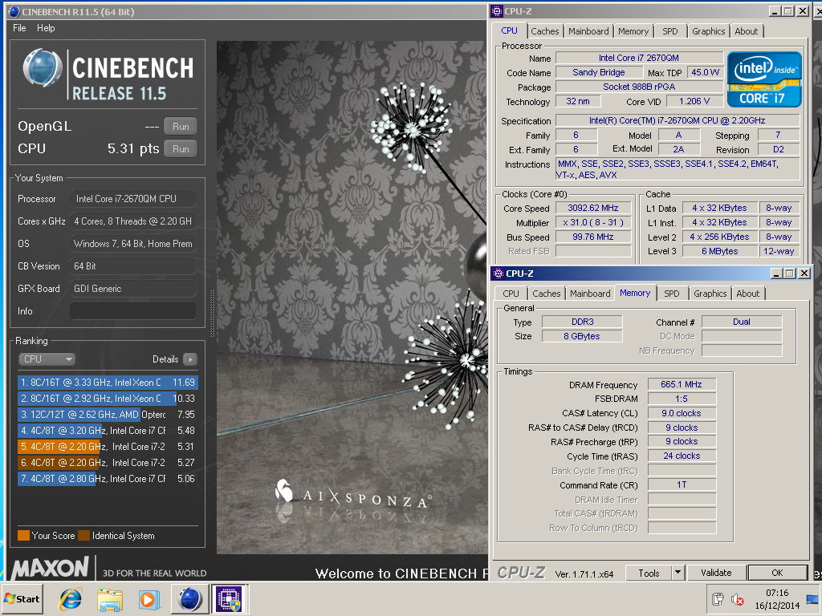
Task: Select ranking entry 6 scoring 5.27
Action: (x=108, y=463)
